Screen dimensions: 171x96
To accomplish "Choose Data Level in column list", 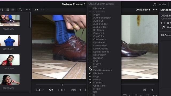I will [x=99, y=42].
